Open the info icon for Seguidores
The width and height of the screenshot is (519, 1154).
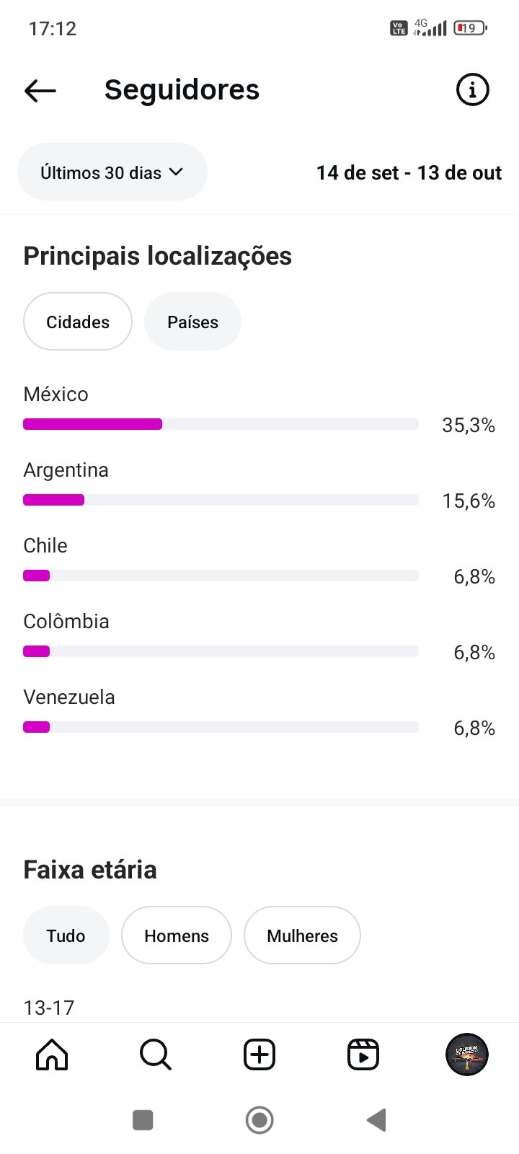coord(473,90)
